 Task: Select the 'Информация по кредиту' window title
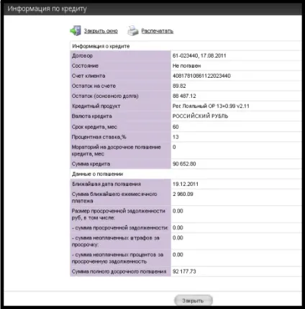coord(47,9)
